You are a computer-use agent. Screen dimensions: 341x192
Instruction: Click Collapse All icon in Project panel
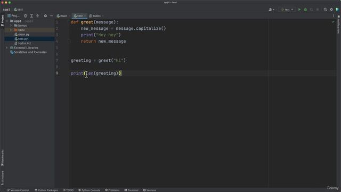tap(38, 16)
